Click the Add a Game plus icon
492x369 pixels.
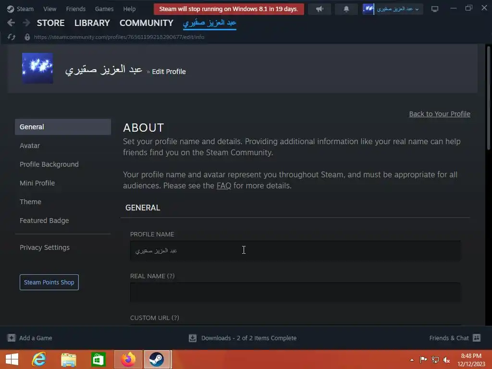point(12,338)
